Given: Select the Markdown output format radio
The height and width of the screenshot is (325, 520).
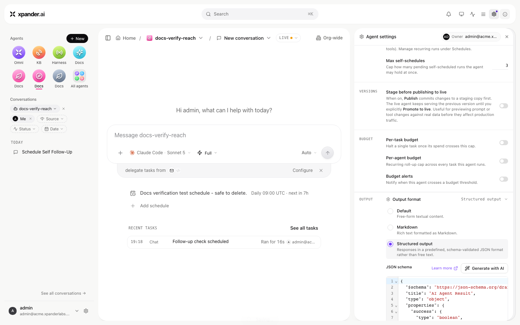Looking at the screenshot, I should point(390,227).
